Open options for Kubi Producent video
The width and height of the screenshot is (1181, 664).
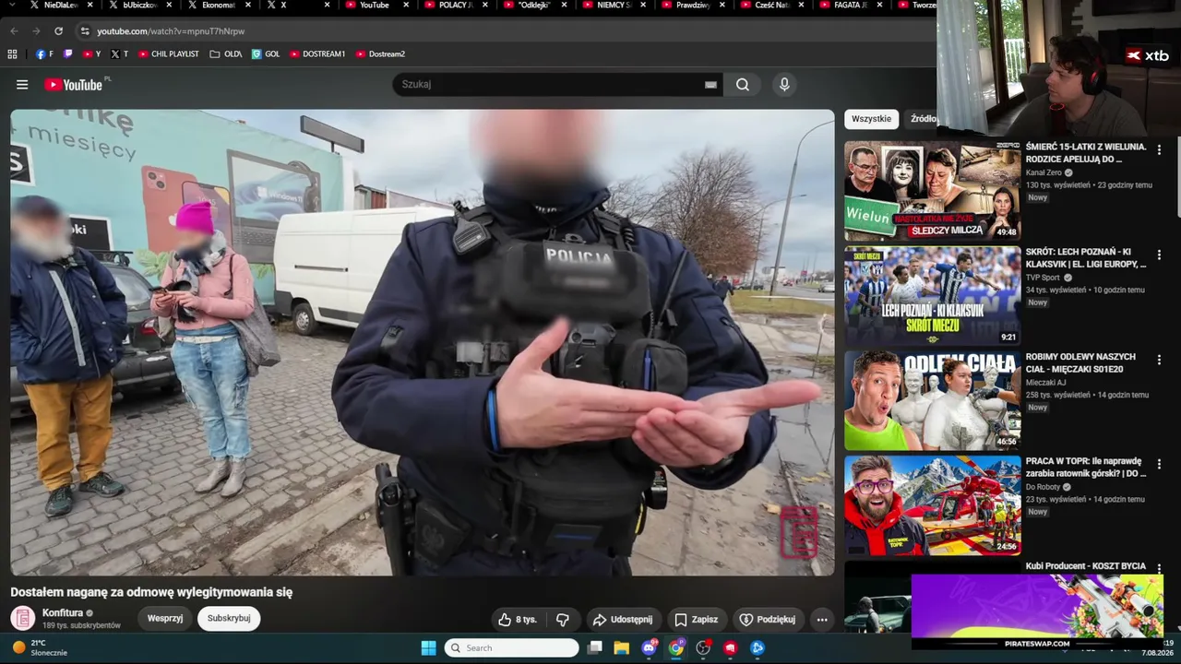pyautogui.click(x=1159, y=569)
